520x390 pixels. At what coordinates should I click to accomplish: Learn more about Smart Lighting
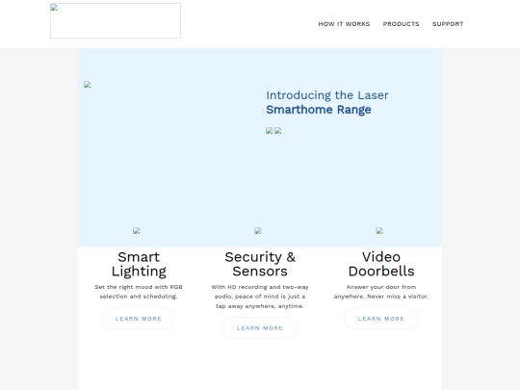(x=139, y=319)
